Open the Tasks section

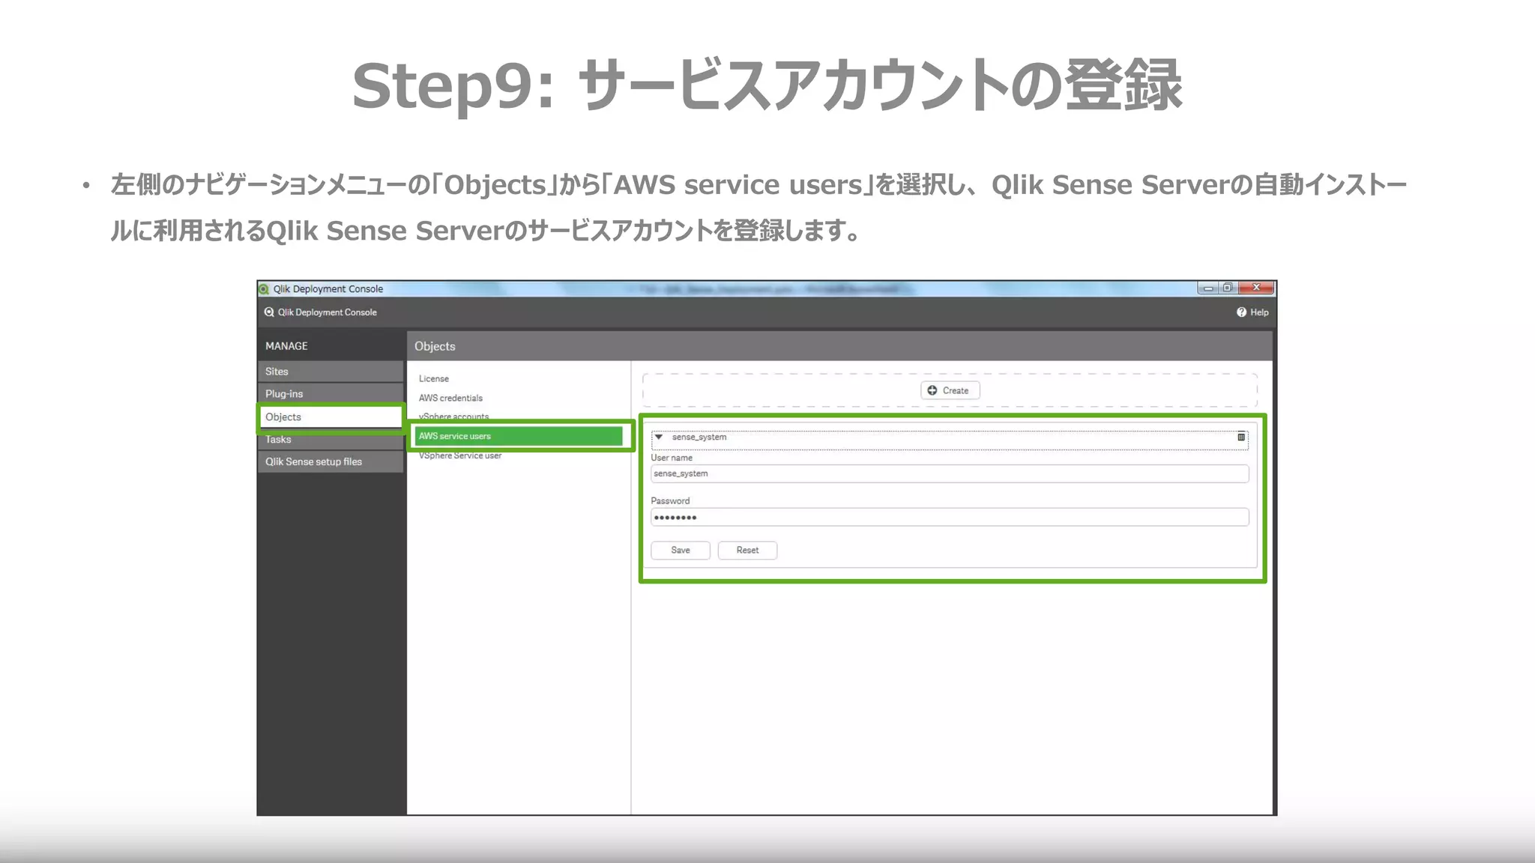point(331,440)
